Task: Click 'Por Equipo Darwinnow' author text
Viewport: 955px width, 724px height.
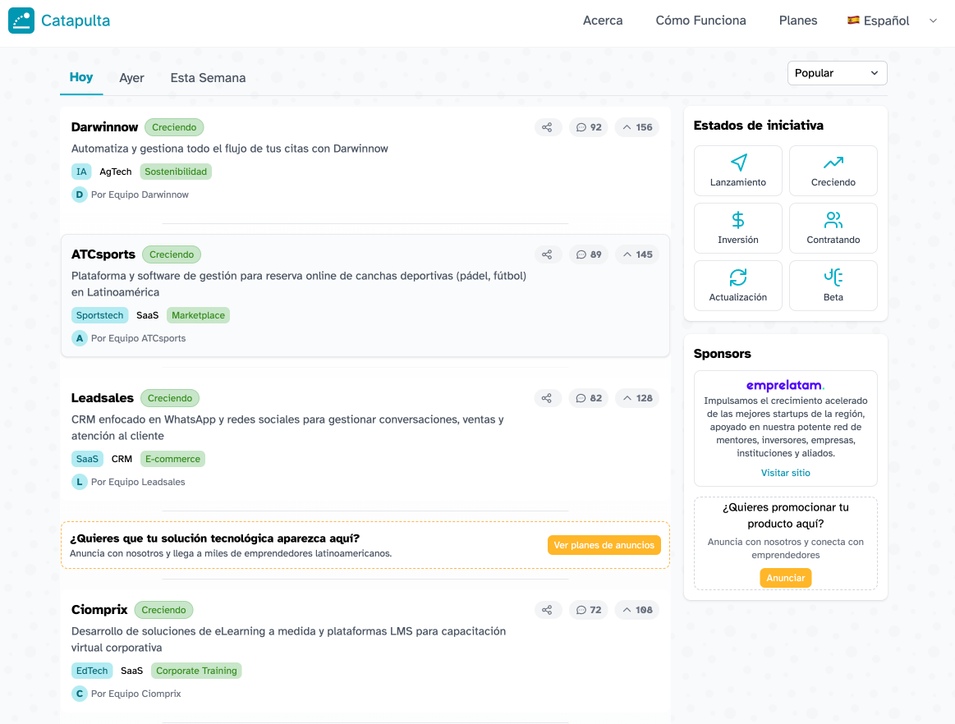Action: 140,195
